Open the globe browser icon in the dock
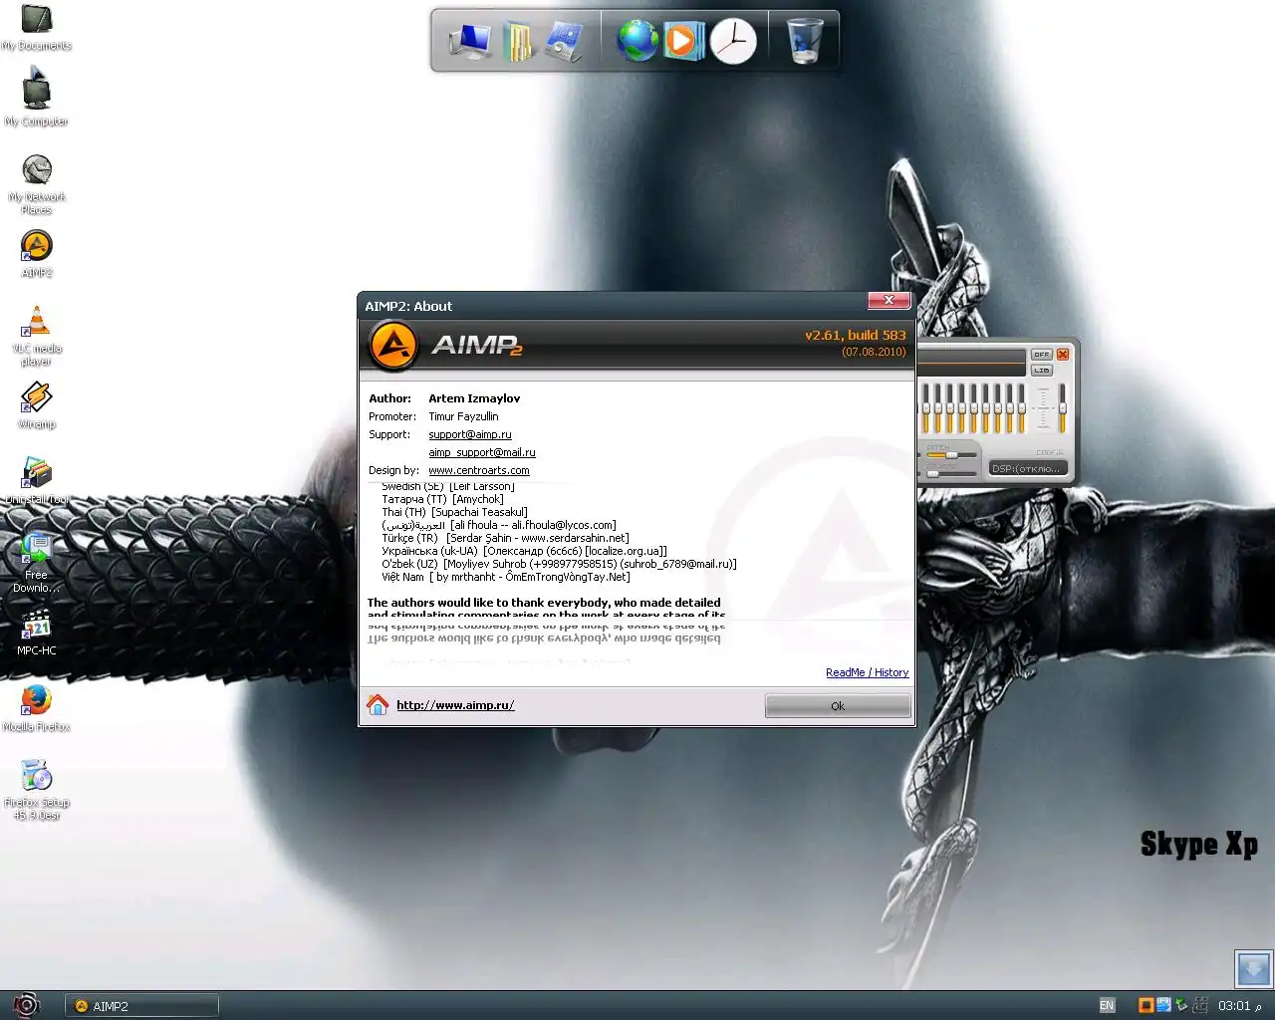 point(637,41)
